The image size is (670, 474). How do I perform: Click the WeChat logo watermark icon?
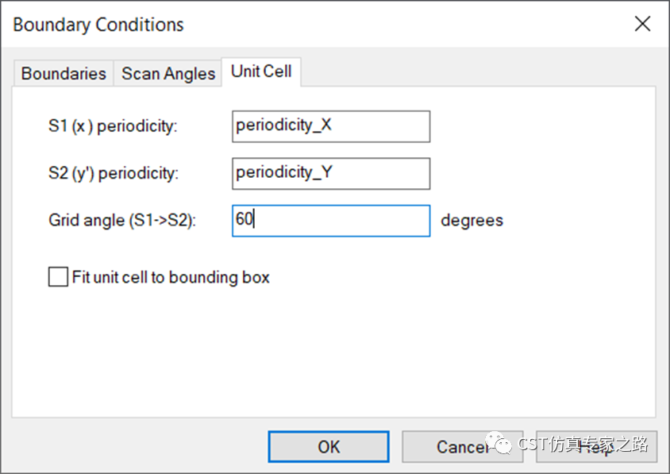tap(499, 444)
